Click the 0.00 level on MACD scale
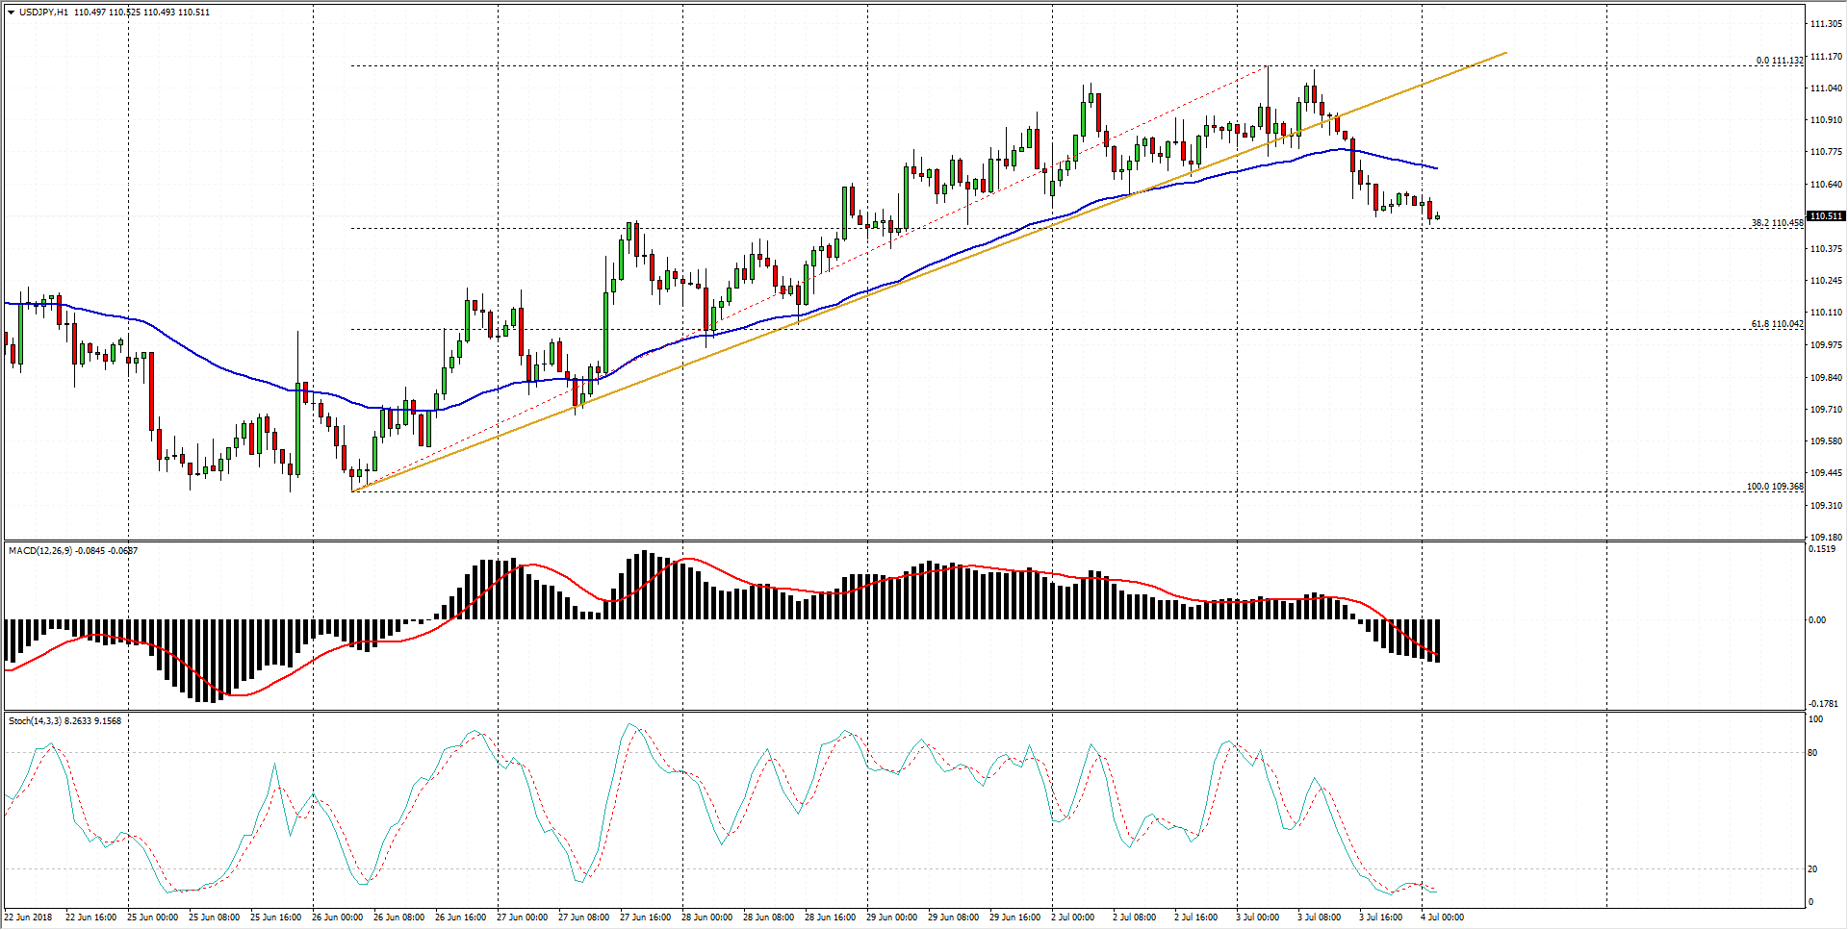 click(x=1816, y=620)
